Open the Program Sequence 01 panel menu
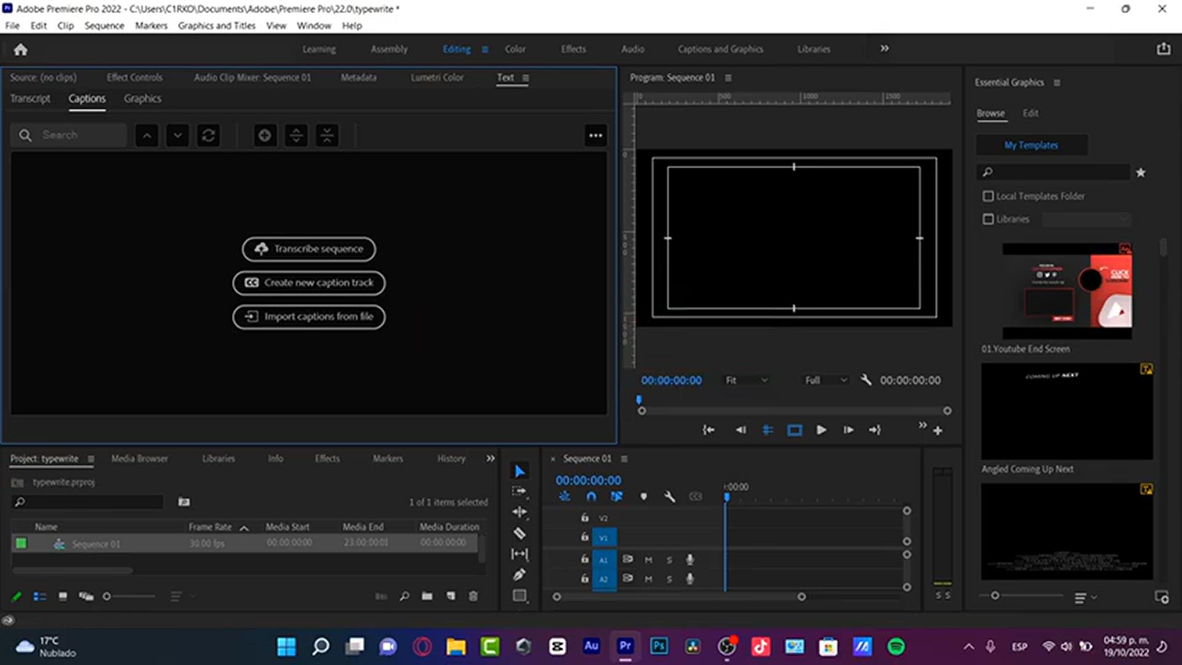The width and height of the screenshot is (1182, 665). pyautogui.click(x=728, y=78)
